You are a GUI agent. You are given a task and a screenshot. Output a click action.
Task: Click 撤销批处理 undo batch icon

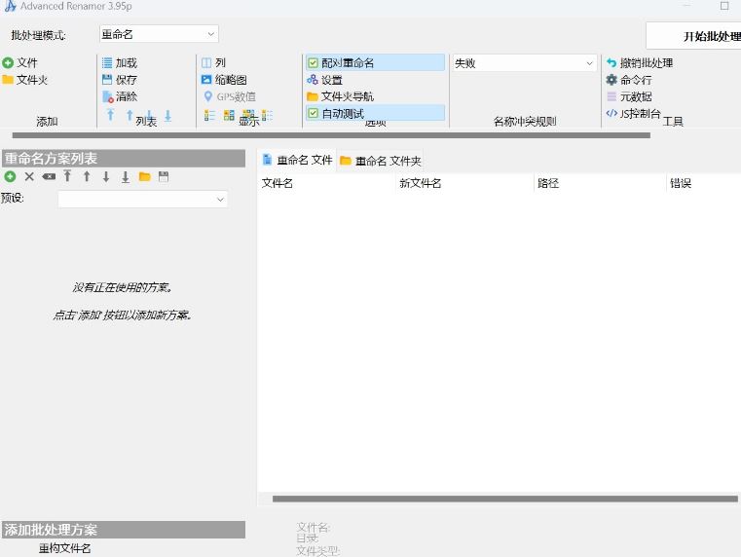pyautogui.click(x=611, y=63)
